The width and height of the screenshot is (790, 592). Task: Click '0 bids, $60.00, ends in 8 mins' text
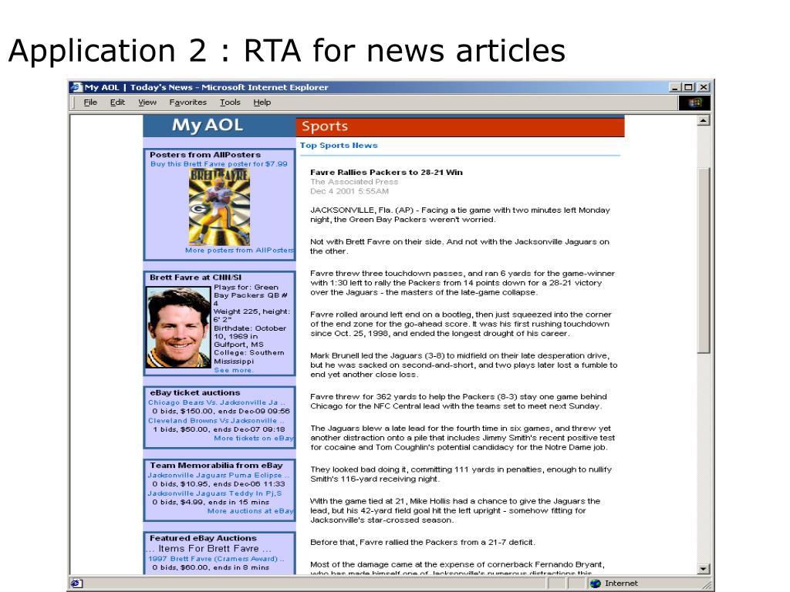(x=211, y=567)
